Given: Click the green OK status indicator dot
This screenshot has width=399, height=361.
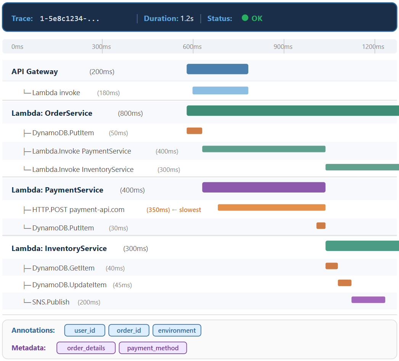Looking at the screenshot, I should [245, 18].
